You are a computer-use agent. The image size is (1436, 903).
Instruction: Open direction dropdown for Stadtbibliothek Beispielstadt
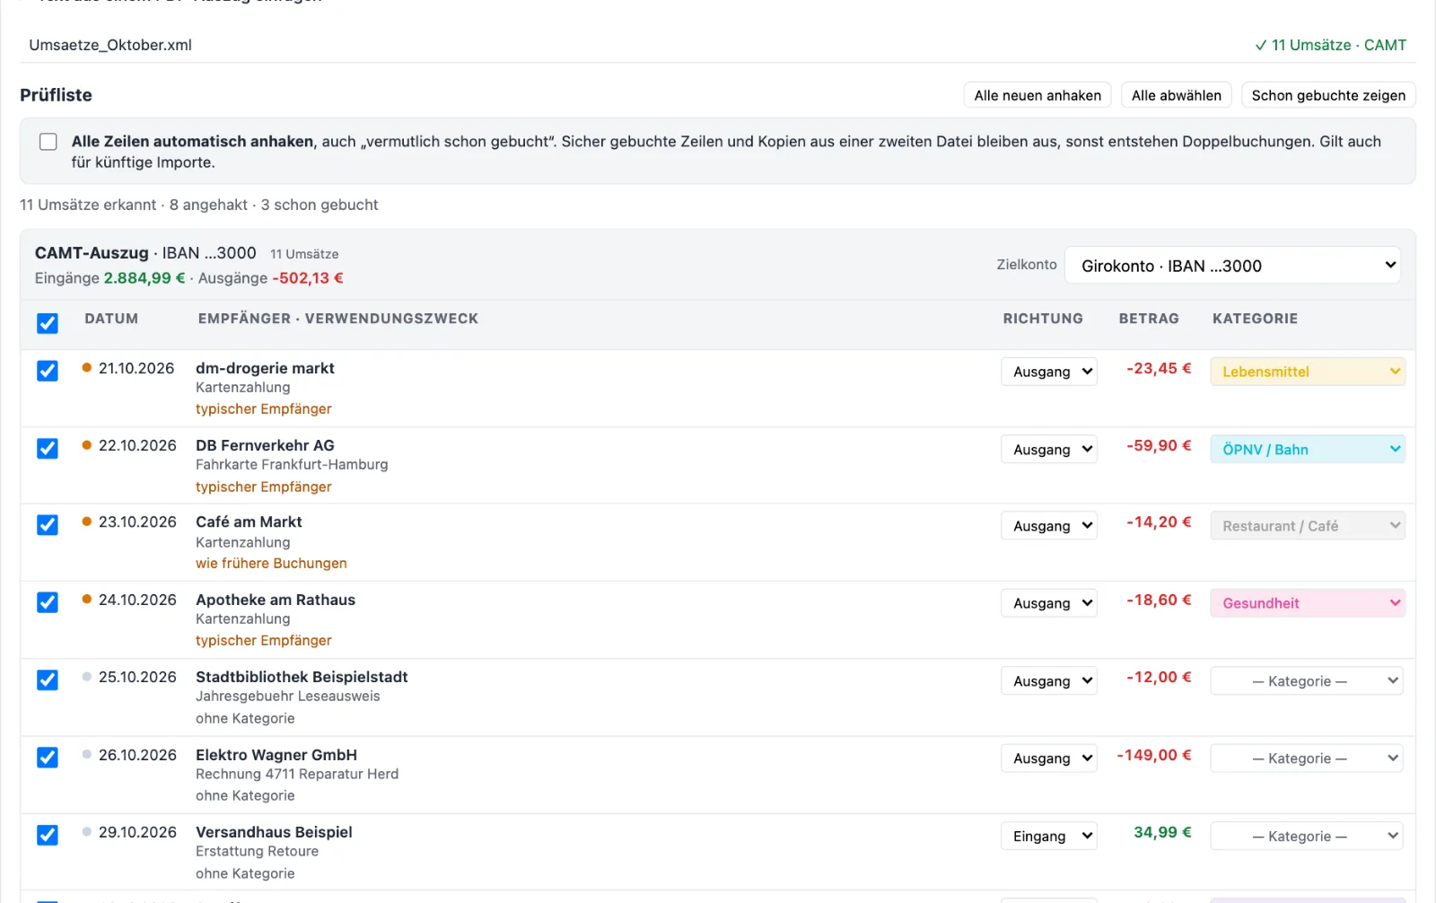(1049, 680)
